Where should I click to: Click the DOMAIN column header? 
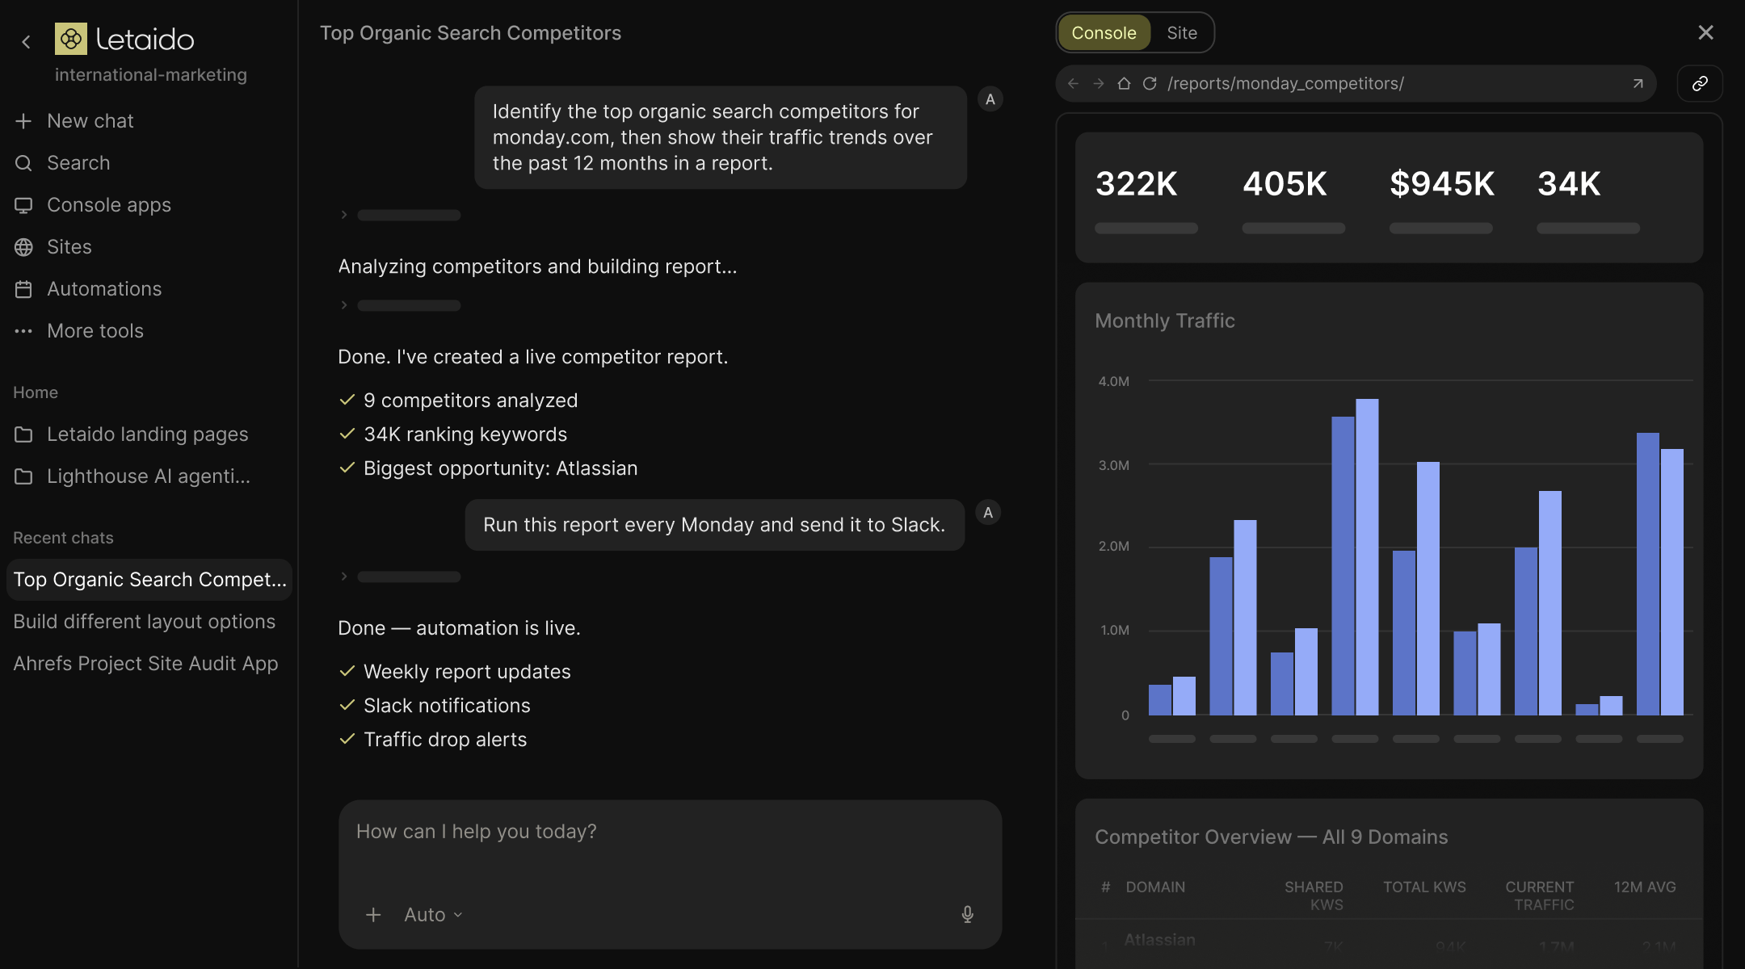[1155, 887]
